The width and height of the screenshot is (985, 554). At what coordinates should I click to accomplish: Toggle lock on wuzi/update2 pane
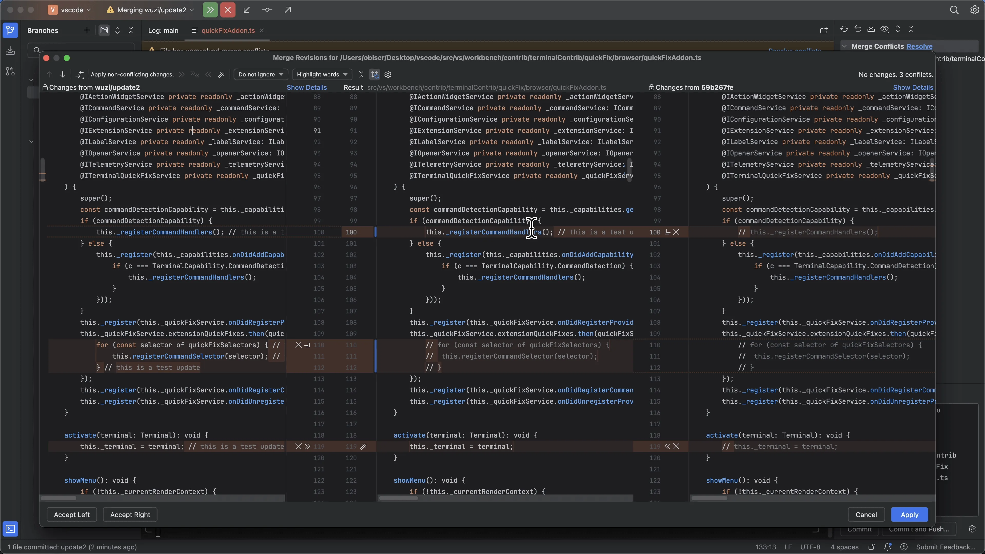click(45, 87)
